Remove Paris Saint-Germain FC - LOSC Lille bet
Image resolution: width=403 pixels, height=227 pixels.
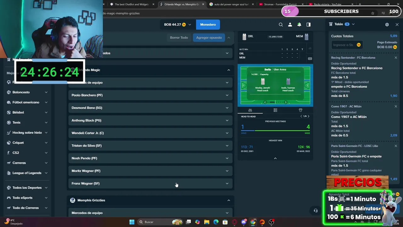tap(396, 146)
